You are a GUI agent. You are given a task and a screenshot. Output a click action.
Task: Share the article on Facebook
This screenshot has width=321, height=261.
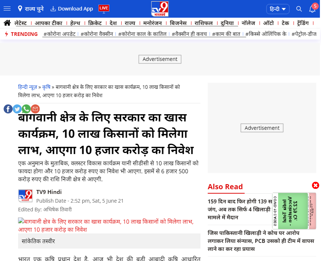(8, 109)
